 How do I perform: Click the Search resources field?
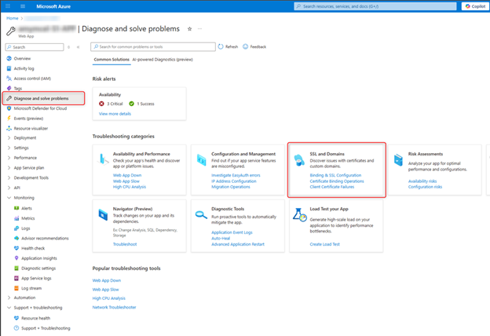point(375,6)
